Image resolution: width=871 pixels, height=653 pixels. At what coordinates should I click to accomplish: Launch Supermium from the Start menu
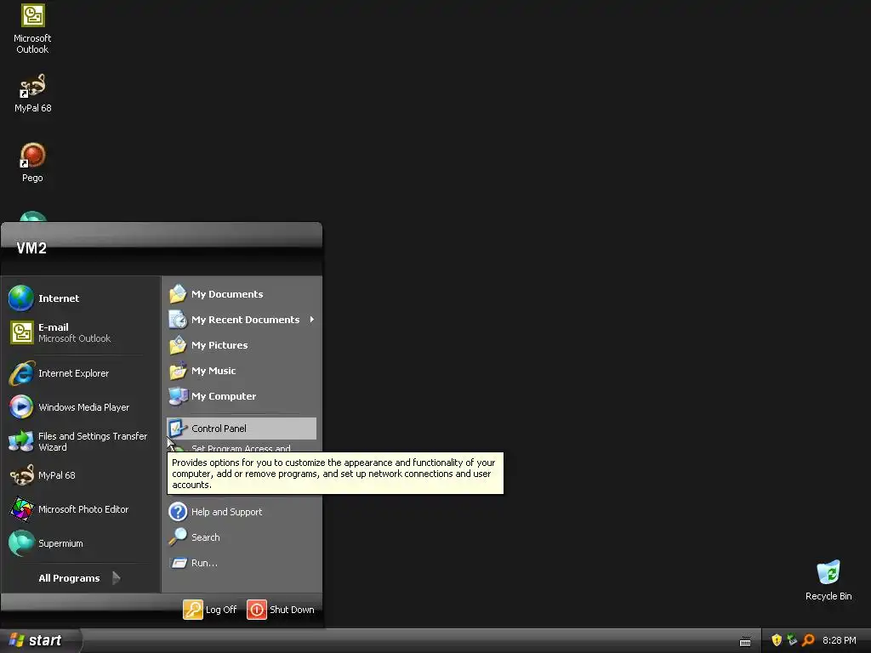pos(81,543)
